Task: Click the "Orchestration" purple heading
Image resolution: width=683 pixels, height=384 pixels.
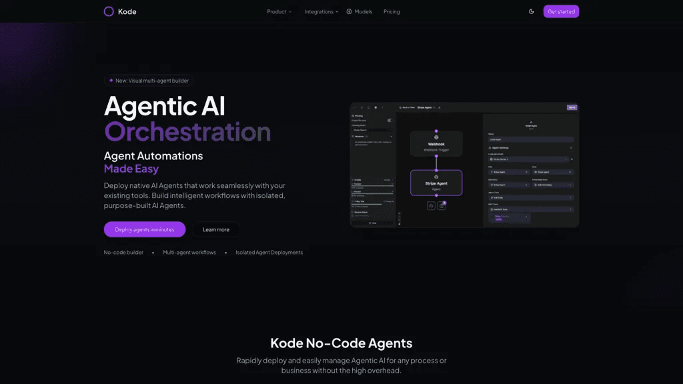Action: tap(187, 131)
